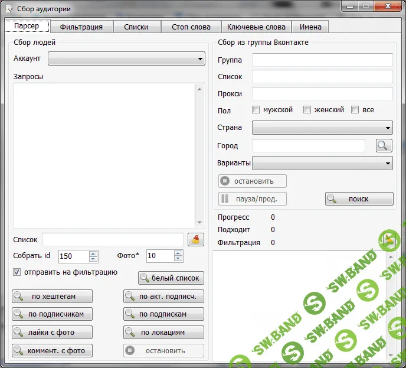
Task: Switch to the Фильтрация tab
Action: (x=81, y=27)
